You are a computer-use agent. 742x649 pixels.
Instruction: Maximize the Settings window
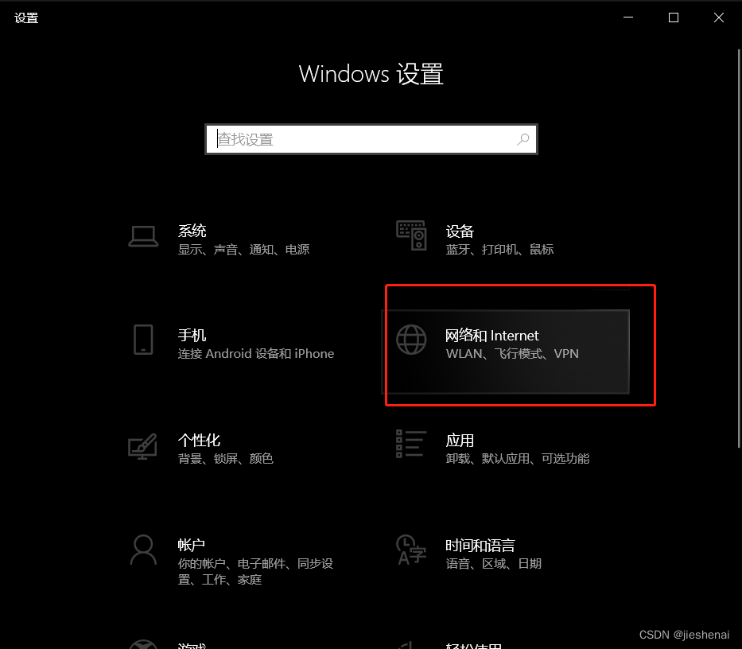(x=674, y=17)
